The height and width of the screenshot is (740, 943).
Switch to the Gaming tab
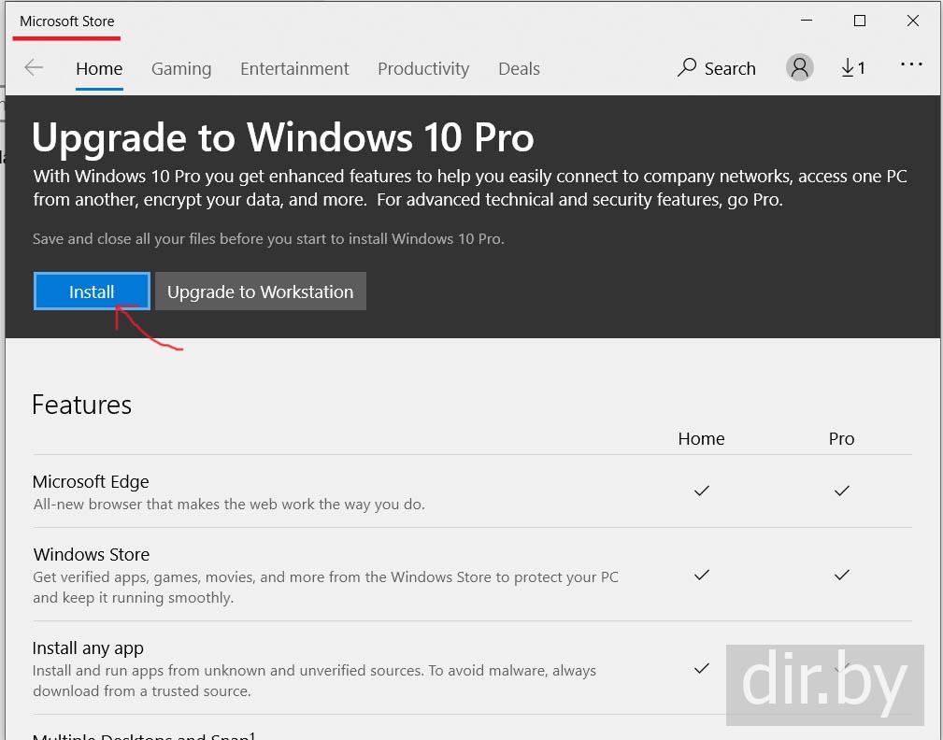pyautogui.click(x=181, y=68)
